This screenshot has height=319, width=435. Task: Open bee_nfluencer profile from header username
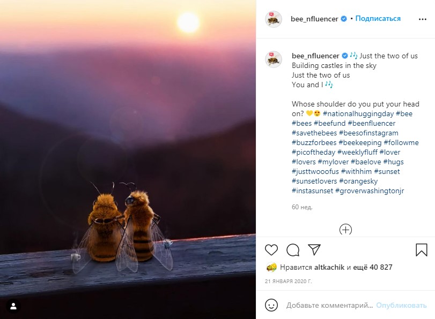pos(314,19)
